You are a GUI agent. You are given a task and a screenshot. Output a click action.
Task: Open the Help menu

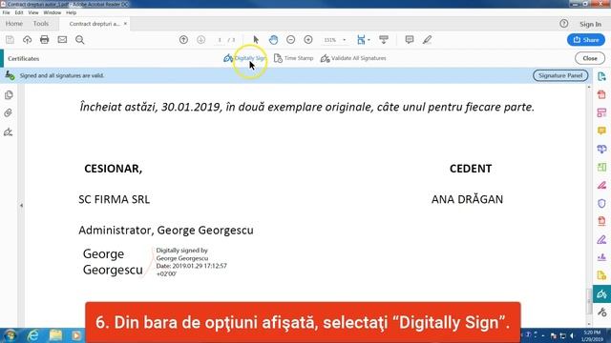tap(71, 12)
